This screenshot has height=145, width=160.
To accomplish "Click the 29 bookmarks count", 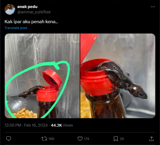I will point(122,139).
